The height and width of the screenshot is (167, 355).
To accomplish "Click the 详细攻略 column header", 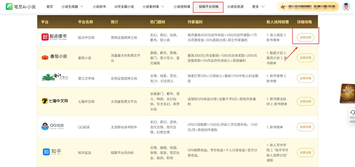I will (304, 22).
